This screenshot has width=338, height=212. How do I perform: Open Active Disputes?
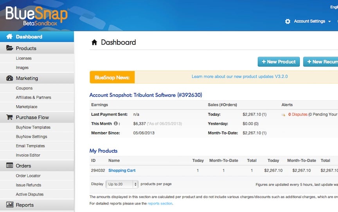coord(29,194)
